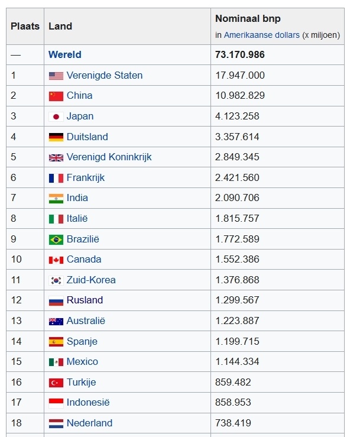Follow the Verenigd Koninkrijk link
Screen dimensions: 350x437
pyautogui.click(x=109, y=157)
